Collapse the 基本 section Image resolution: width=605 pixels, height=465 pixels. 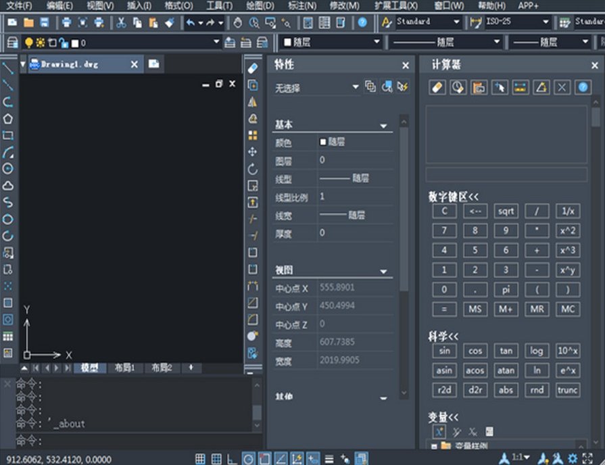(x=383, y=126)
